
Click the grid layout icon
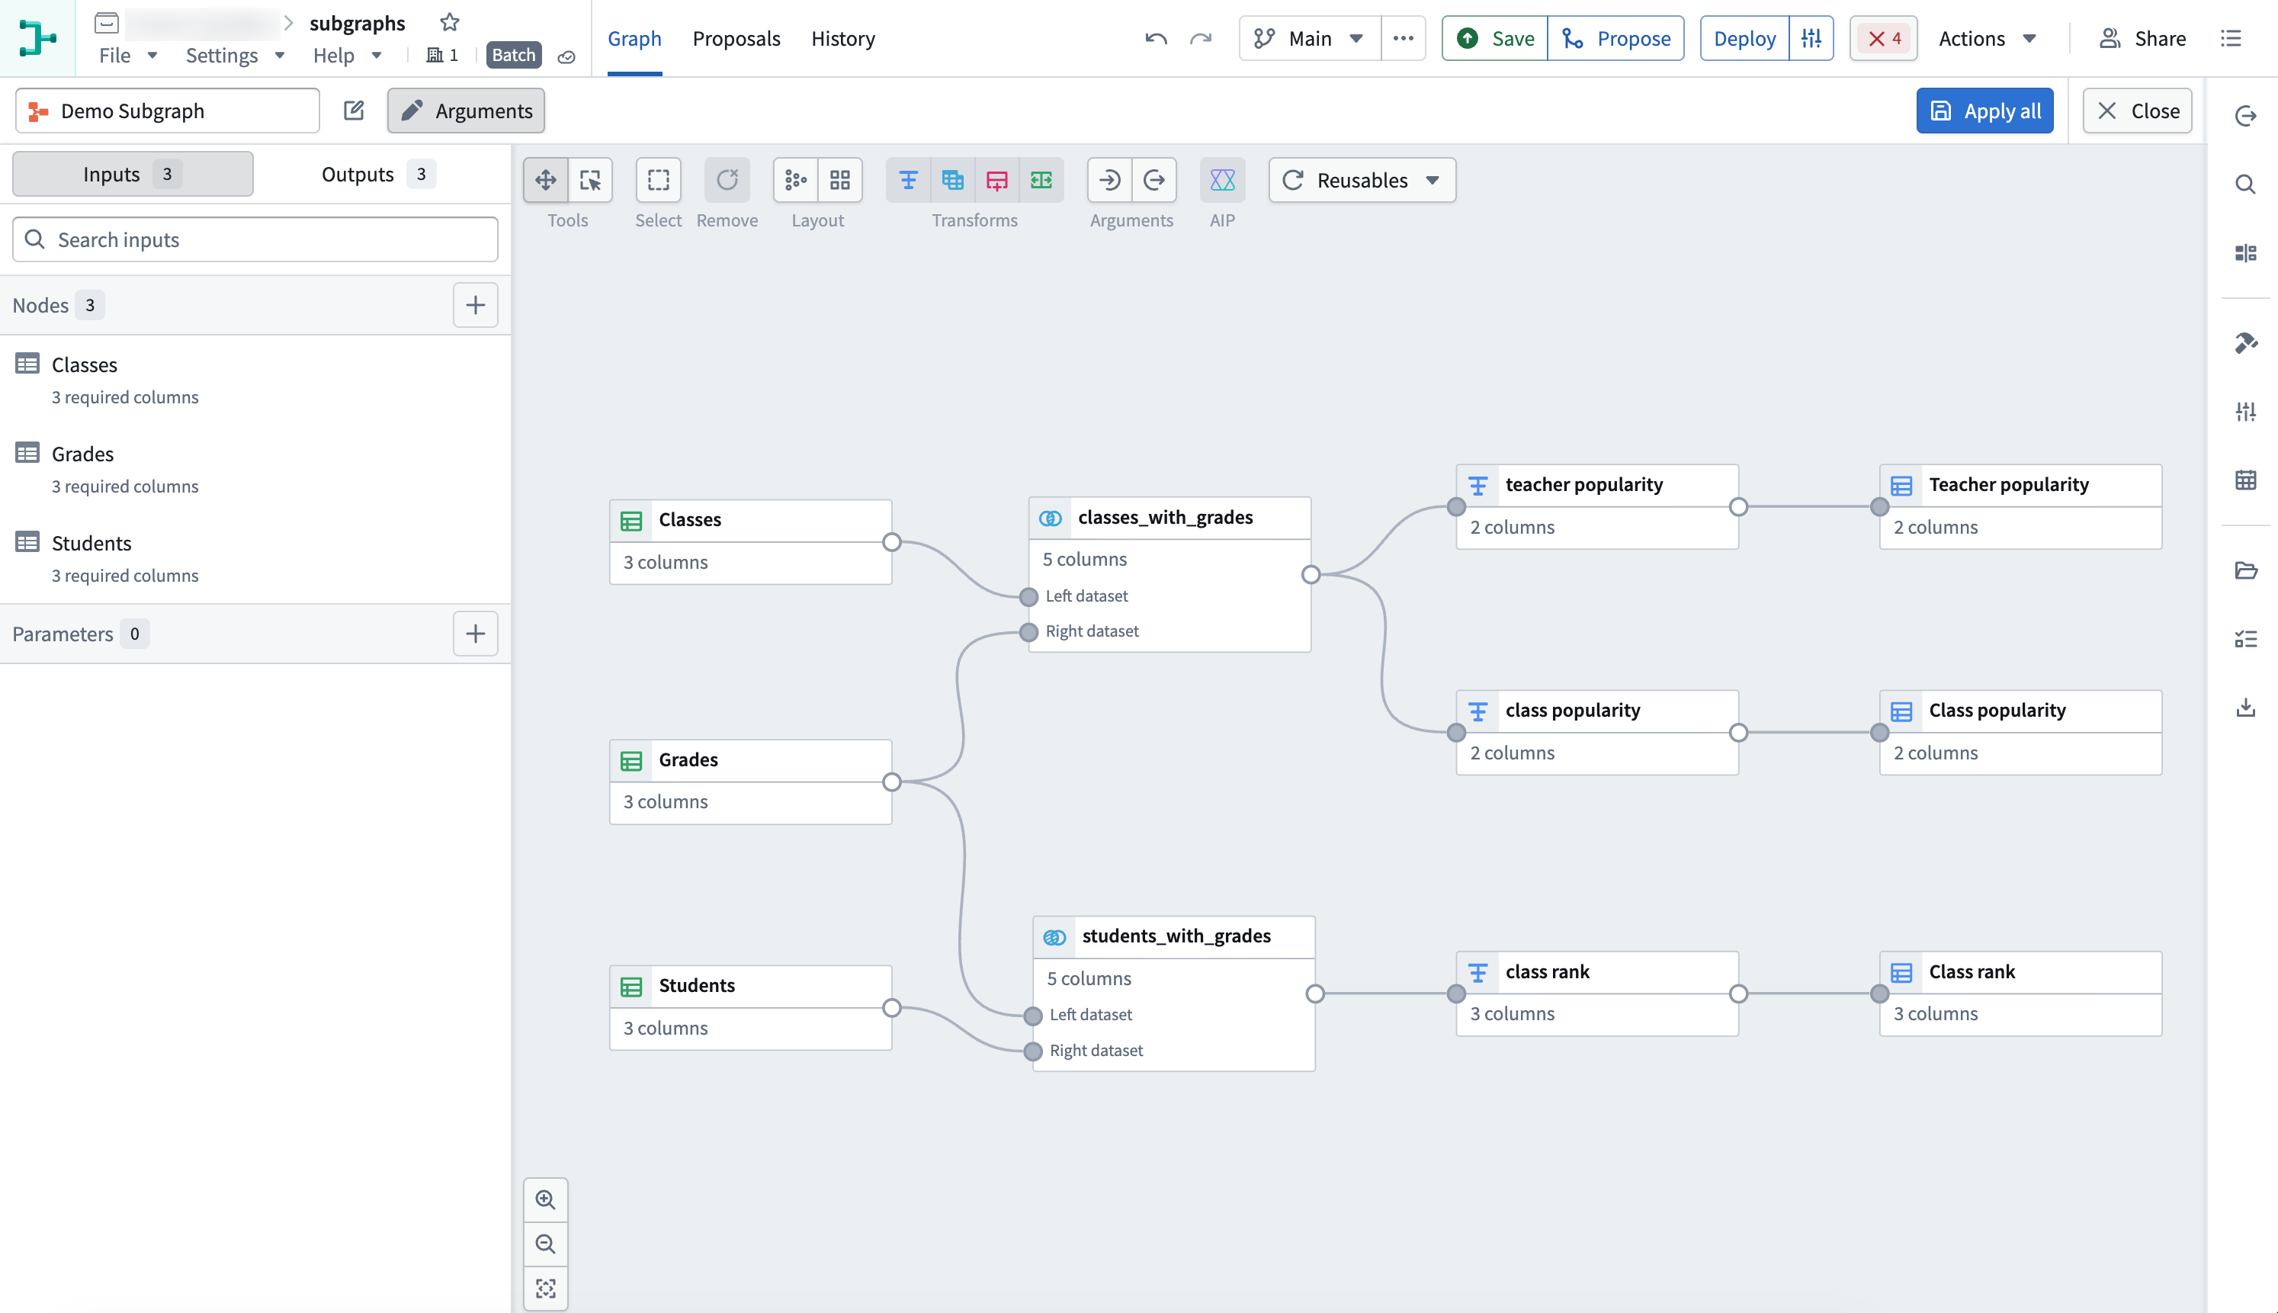(x=840, y=181)
